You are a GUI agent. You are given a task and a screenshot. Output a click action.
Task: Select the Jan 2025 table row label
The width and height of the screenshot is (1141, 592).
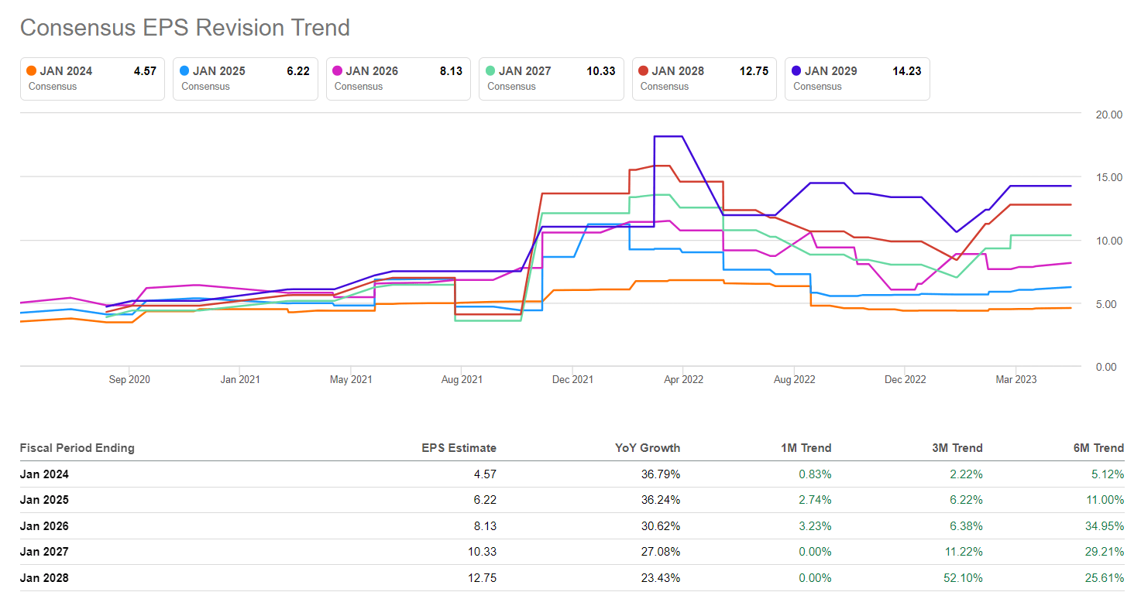(x=44, y=500)
